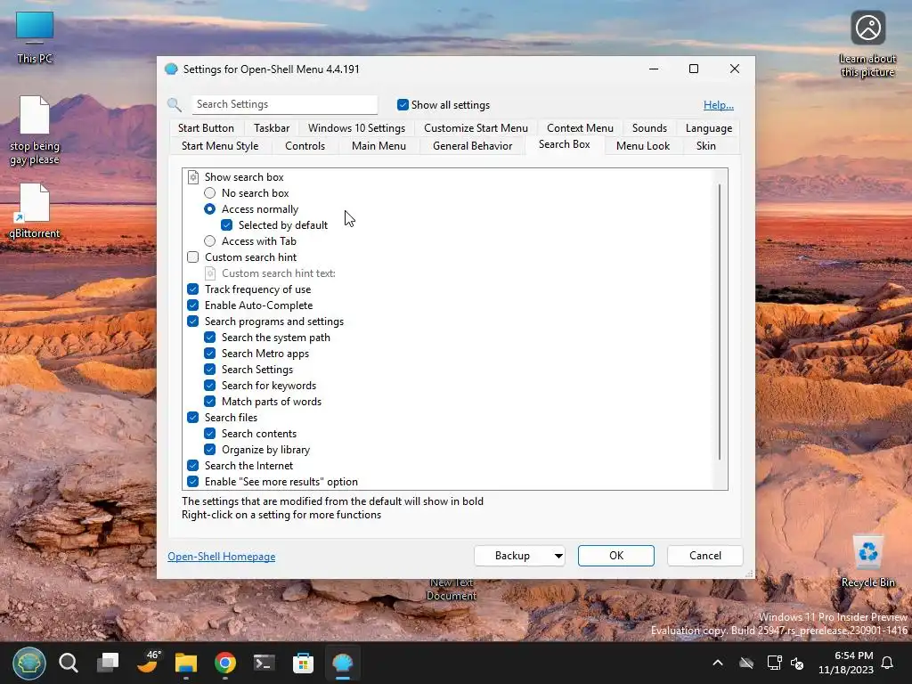The width and height of the screenshot is (912, 684).
Task: Toggle the Show all settings checkbox
Action: pyautogui.click(x=403, y=105)
